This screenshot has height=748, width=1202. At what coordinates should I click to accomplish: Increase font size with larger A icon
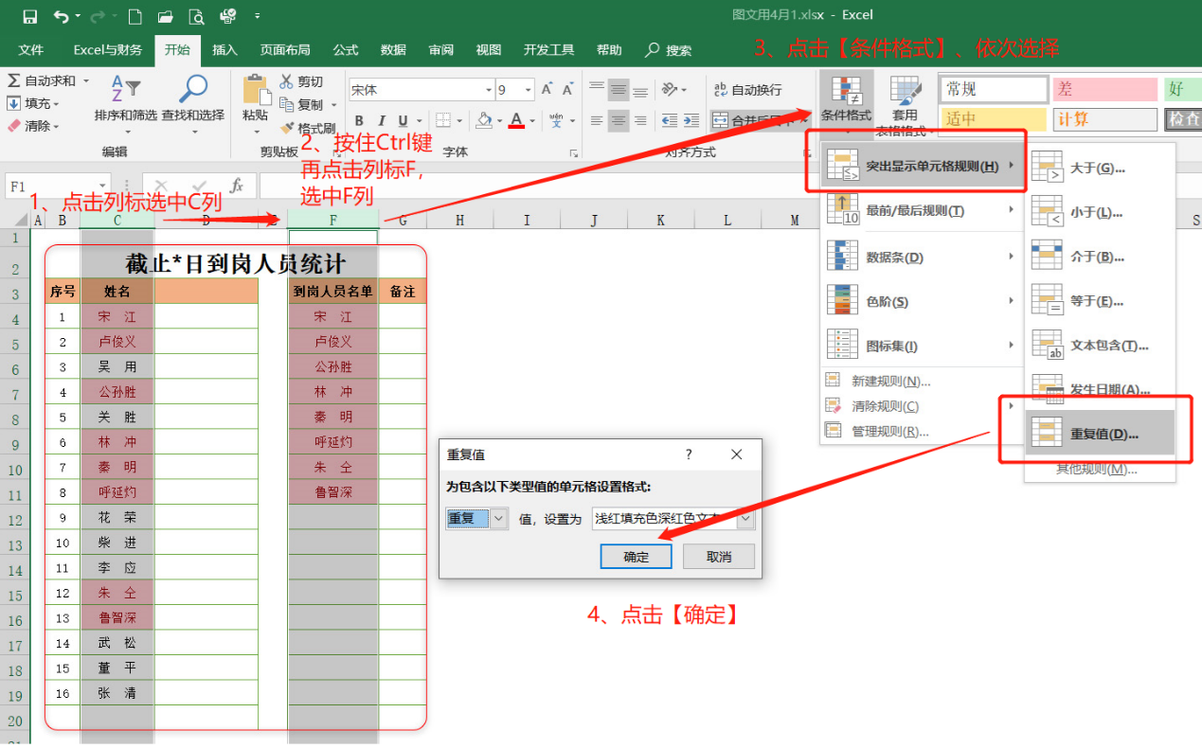point(548,90)
